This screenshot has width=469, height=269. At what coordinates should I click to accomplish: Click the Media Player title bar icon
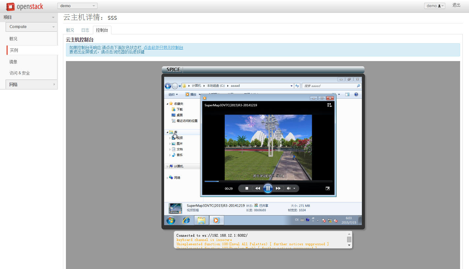point(205,98)
